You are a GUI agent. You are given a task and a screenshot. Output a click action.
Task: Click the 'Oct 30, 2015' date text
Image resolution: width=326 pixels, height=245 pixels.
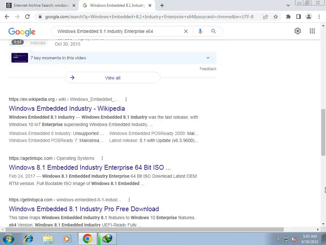(x=67, y=44)
